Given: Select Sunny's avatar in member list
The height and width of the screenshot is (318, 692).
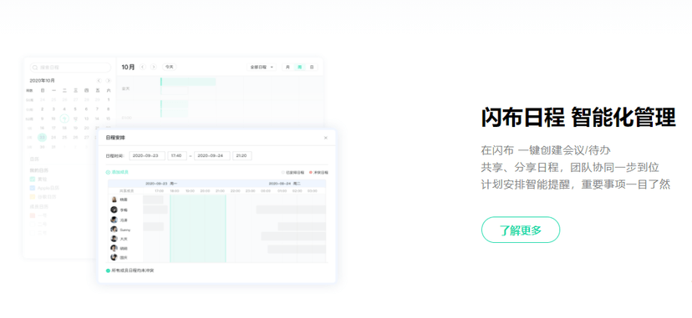Looking at the screenshot, I should click(114, 230).
